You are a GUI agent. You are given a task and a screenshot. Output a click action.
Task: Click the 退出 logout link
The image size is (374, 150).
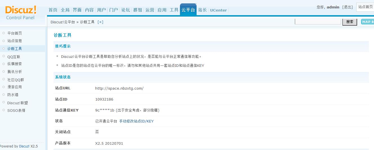tap(348, 7)
